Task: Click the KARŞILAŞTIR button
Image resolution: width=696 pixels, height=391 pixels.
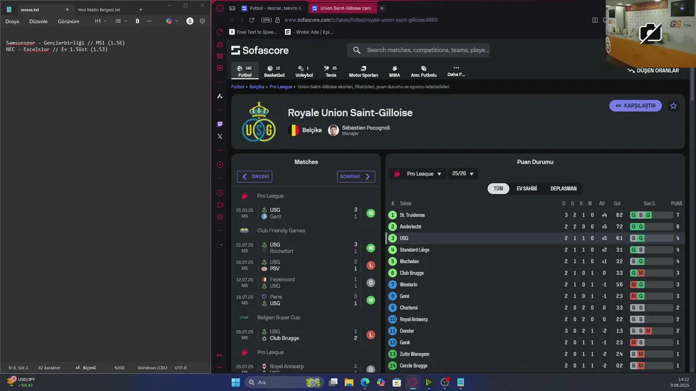Action: coord(635,106)
